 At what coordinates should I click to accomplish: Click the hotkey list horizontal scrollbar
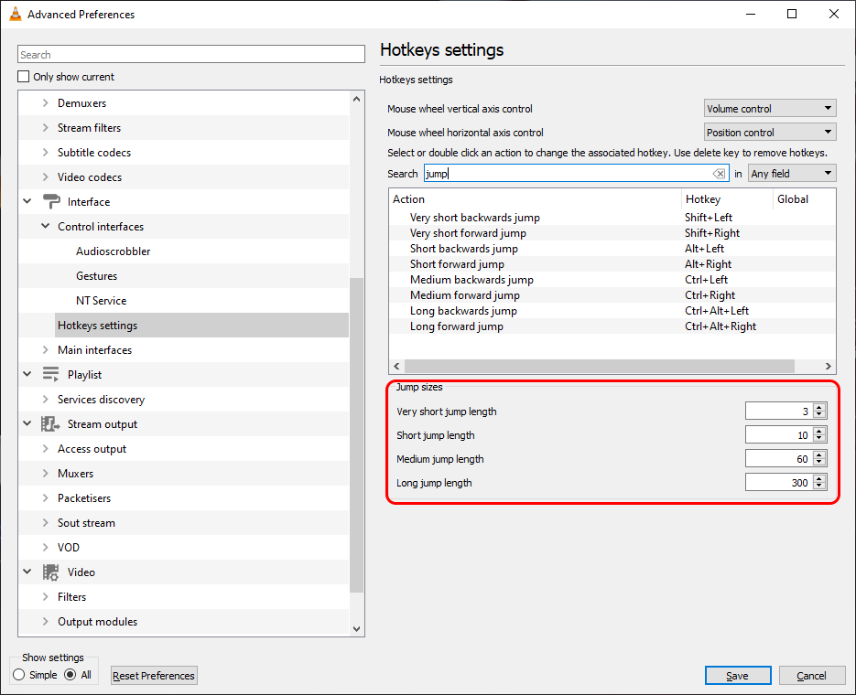point(600,366)
